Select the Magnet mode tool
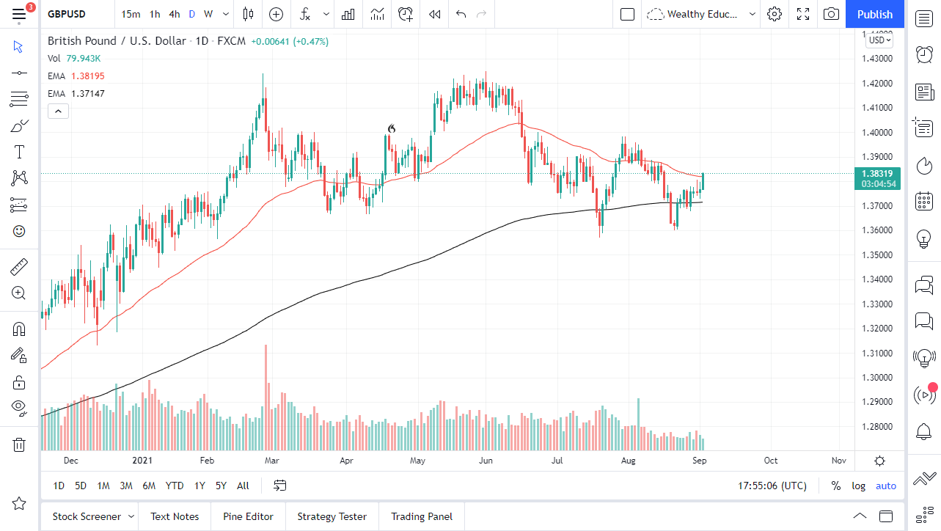Viewport: 941px width, 531px height. 18,329
